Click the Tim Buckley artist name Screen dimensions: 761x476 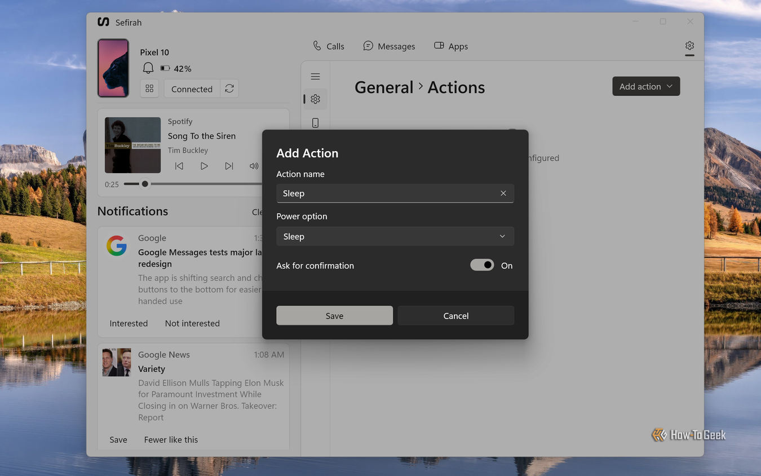click(188, 150)
